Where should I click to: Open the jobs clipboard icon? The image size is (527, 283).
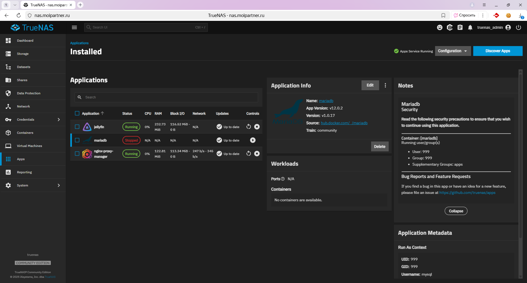tap(460, 27)
